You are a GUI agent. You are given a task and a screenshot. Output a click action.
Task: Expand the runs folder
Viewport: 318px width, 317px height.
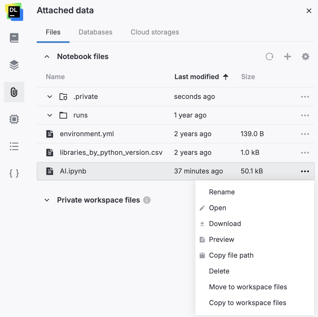point(50,115)
